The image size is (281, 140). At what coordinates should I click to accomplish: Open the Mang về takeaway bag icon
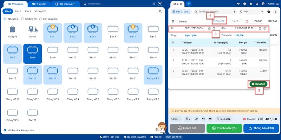(x=12, y=29)
